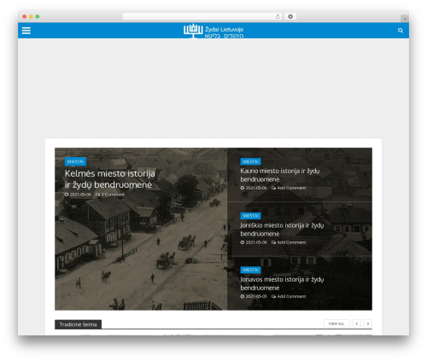
Task: Go to next slide with the right chevron
Action: click(368, 323)
